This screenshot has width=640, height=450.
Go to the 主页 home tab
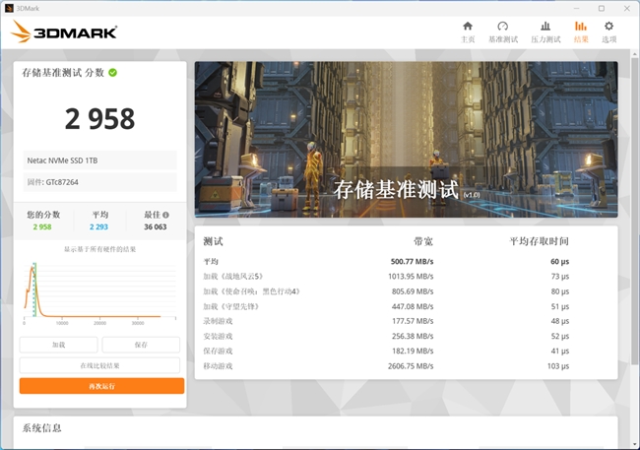click(468, 32)
